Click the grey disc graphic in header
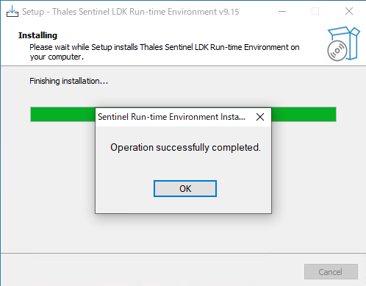This screenshot has width=366, height=286. (337, 51)
